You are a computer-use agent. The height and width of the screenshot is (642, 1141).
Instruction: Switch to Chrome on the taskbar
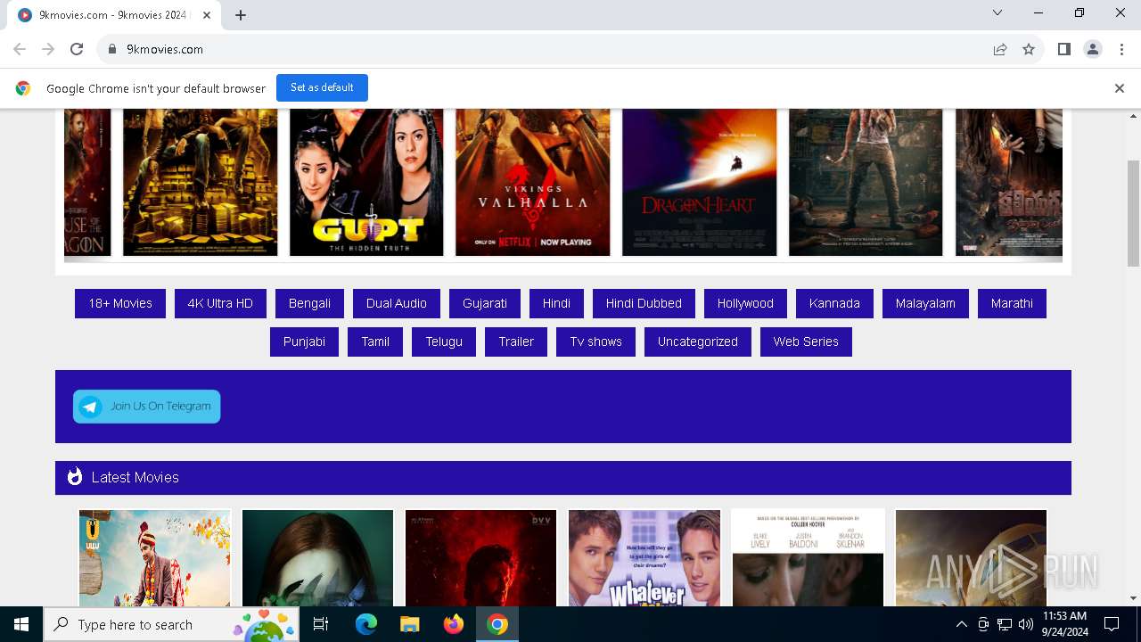(x=497, y=624)
